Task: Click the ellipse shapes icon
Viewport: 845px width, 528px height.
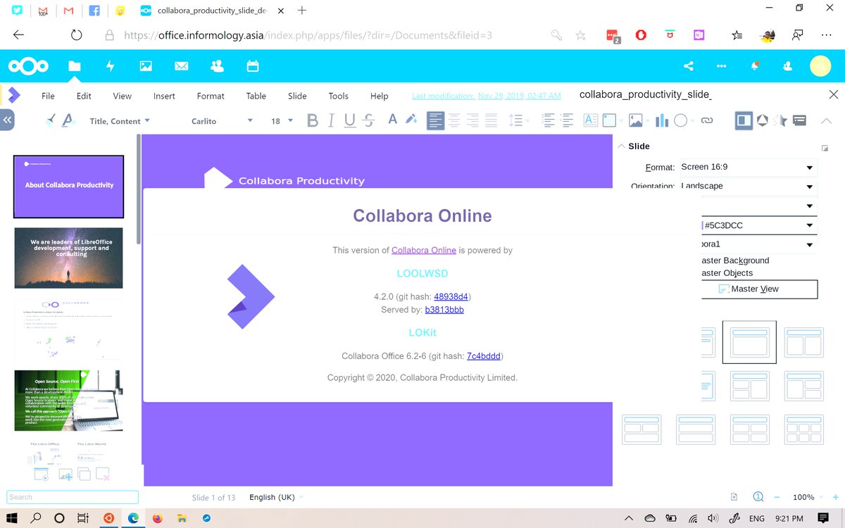Action: [x=680, y=120]
